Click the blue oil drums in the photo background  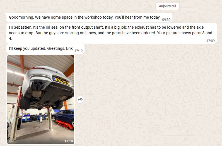pos(26,118)
